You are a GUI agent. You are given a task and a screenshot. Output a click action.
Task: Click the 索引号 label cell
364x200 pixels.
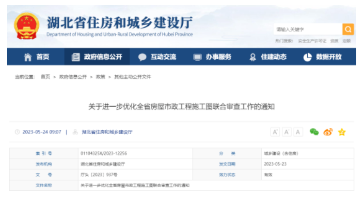pos(44,154)
